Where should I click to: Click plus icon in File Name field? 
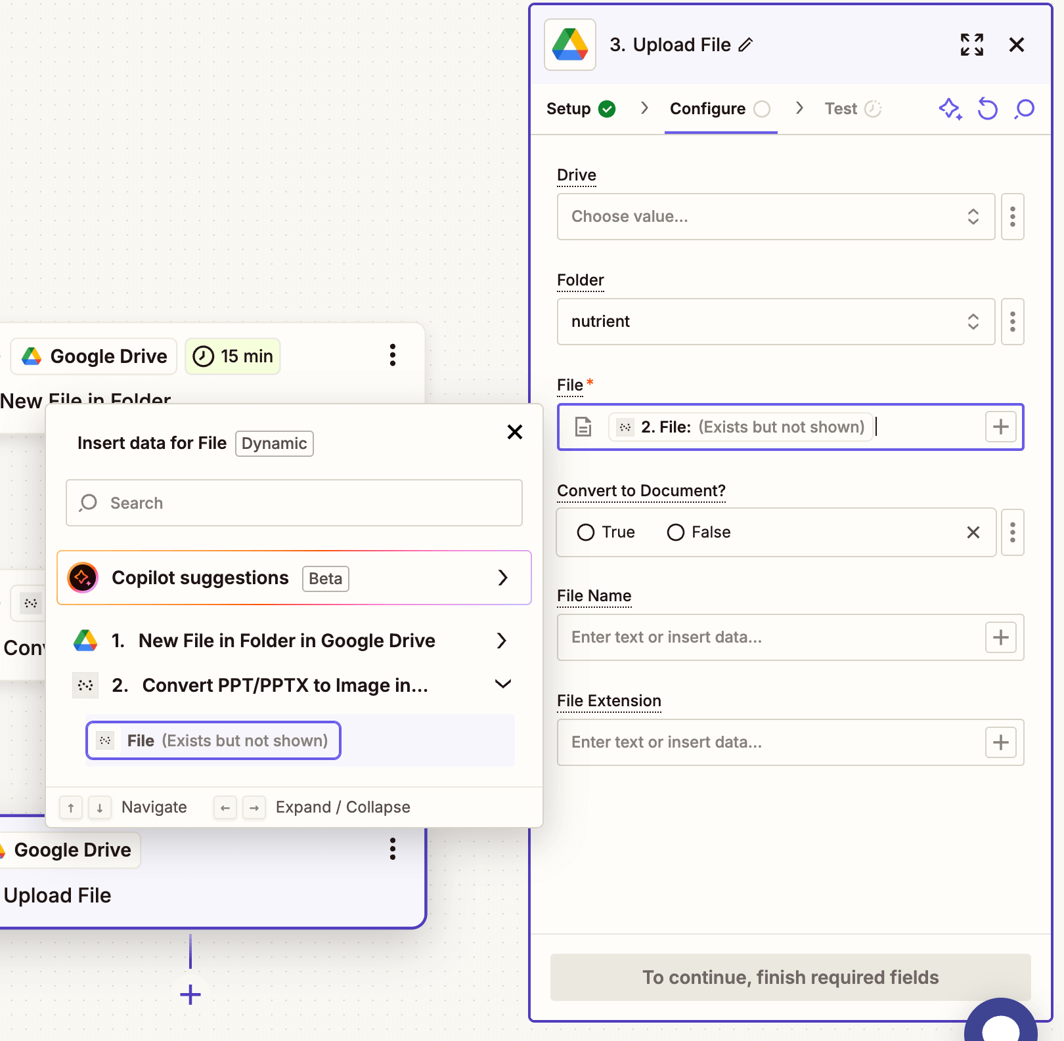point(1000,637)
